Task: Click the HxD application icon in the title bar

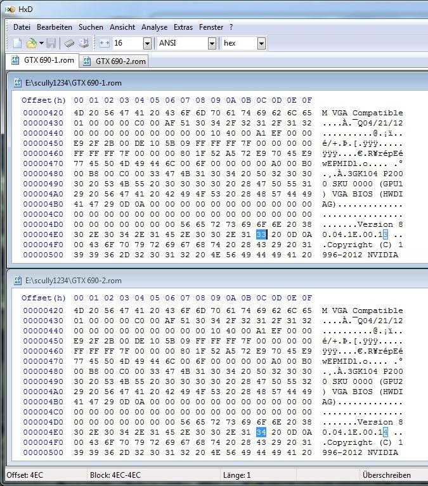Action: [x=10, y=10]
